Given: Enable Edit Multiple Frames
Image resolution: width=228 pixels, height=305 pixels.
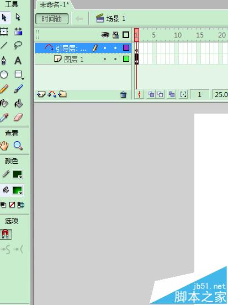Looking at the screenshot, I should pyautogui.click(x=172, y=94).
